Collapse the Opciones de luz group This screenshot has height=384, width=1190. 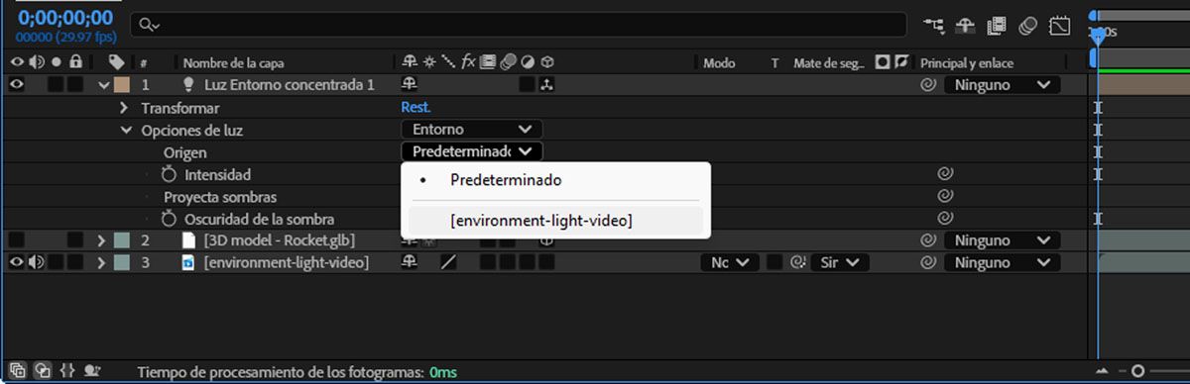125,130
